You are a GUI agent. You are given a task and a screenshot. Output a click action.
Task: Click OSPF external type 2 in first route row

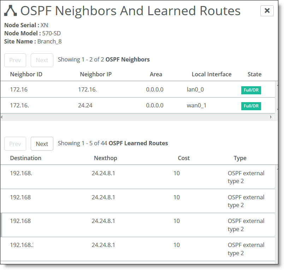point(246,177)
